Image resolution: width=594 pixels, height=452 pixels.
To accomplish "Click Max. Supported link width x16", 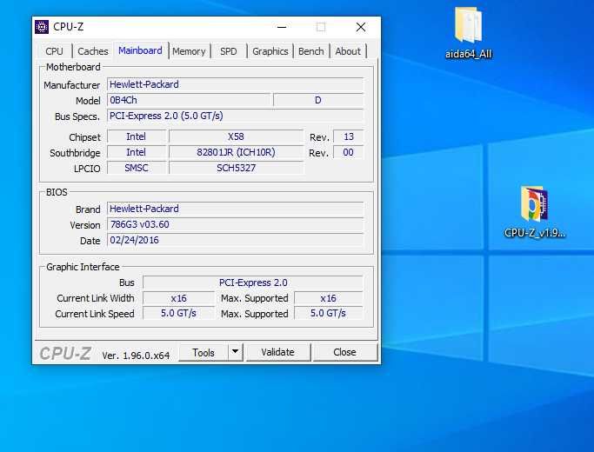I will click(x=328, y=298).
